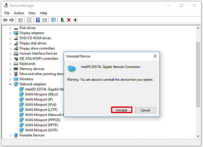Select the Network adapters label

click(33, 84)
